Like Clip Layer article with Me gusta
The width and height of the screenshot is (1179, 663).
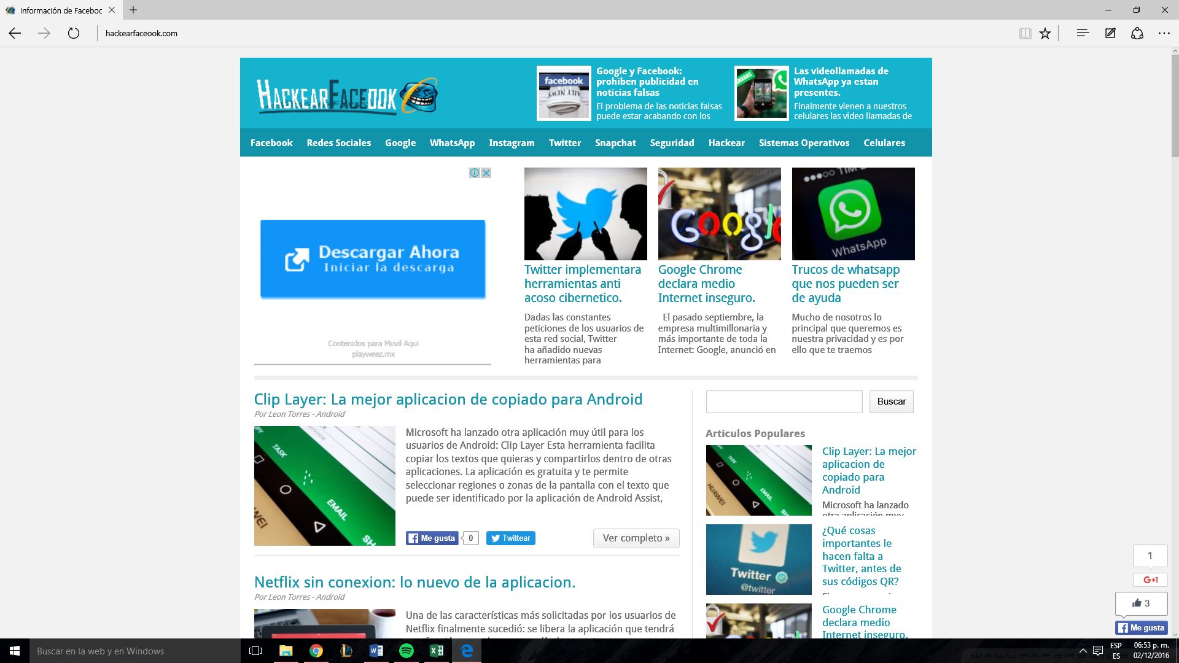coord(432,538)
